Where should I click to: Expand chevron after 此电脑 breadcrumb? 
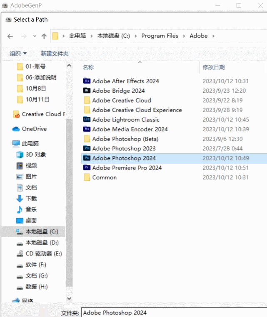(92, 36)
